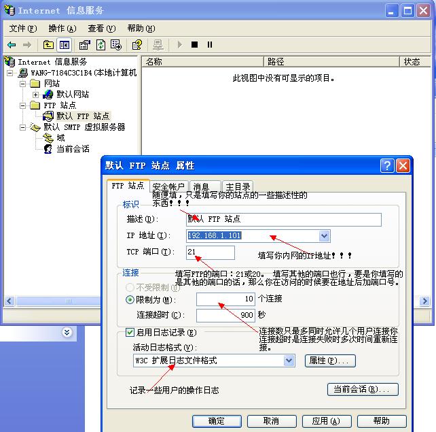Click the Stop item square icon
436x432 pixels.
195,45
